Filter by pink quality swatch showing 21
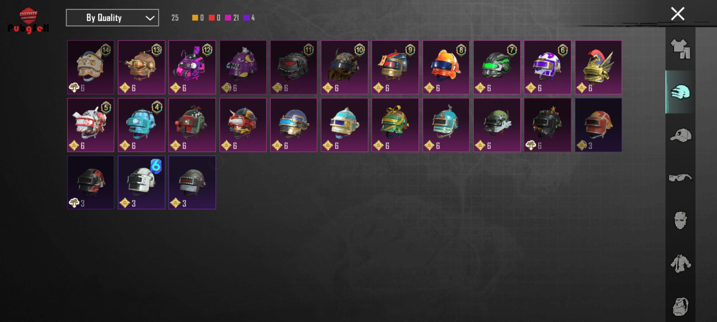Screen dimensions: 717x322 232,18
